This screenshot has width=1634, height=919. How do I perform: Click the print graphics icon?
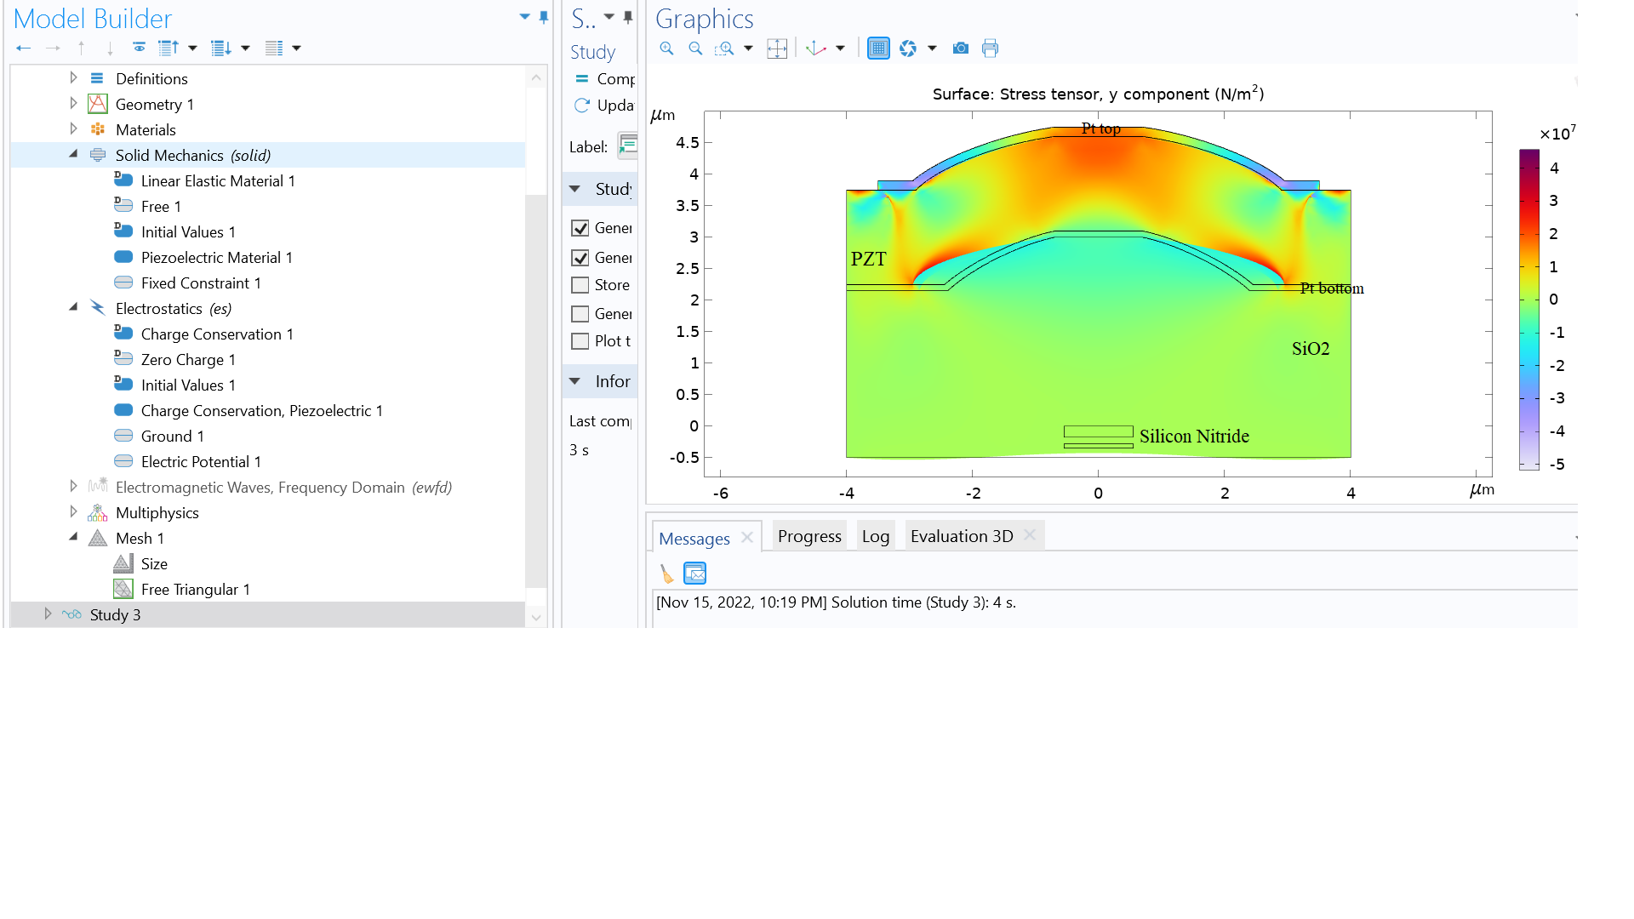[x=990, y=49]
